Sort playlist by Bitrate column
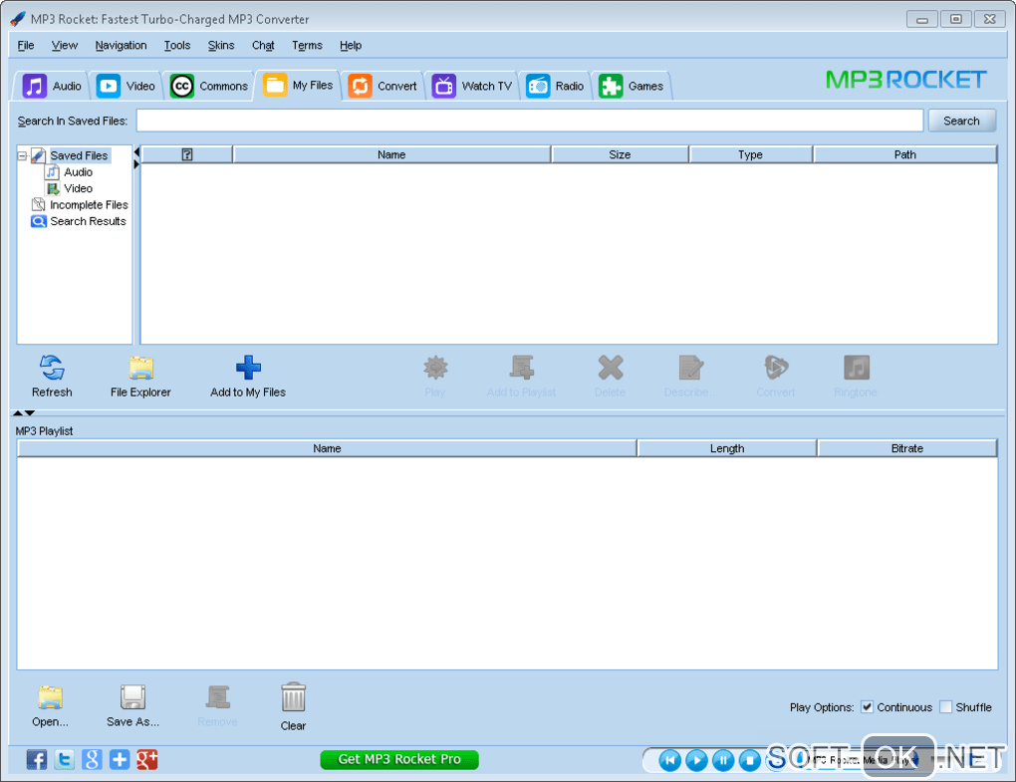Viewport: 1016px width, 782px height. point(907,448)
